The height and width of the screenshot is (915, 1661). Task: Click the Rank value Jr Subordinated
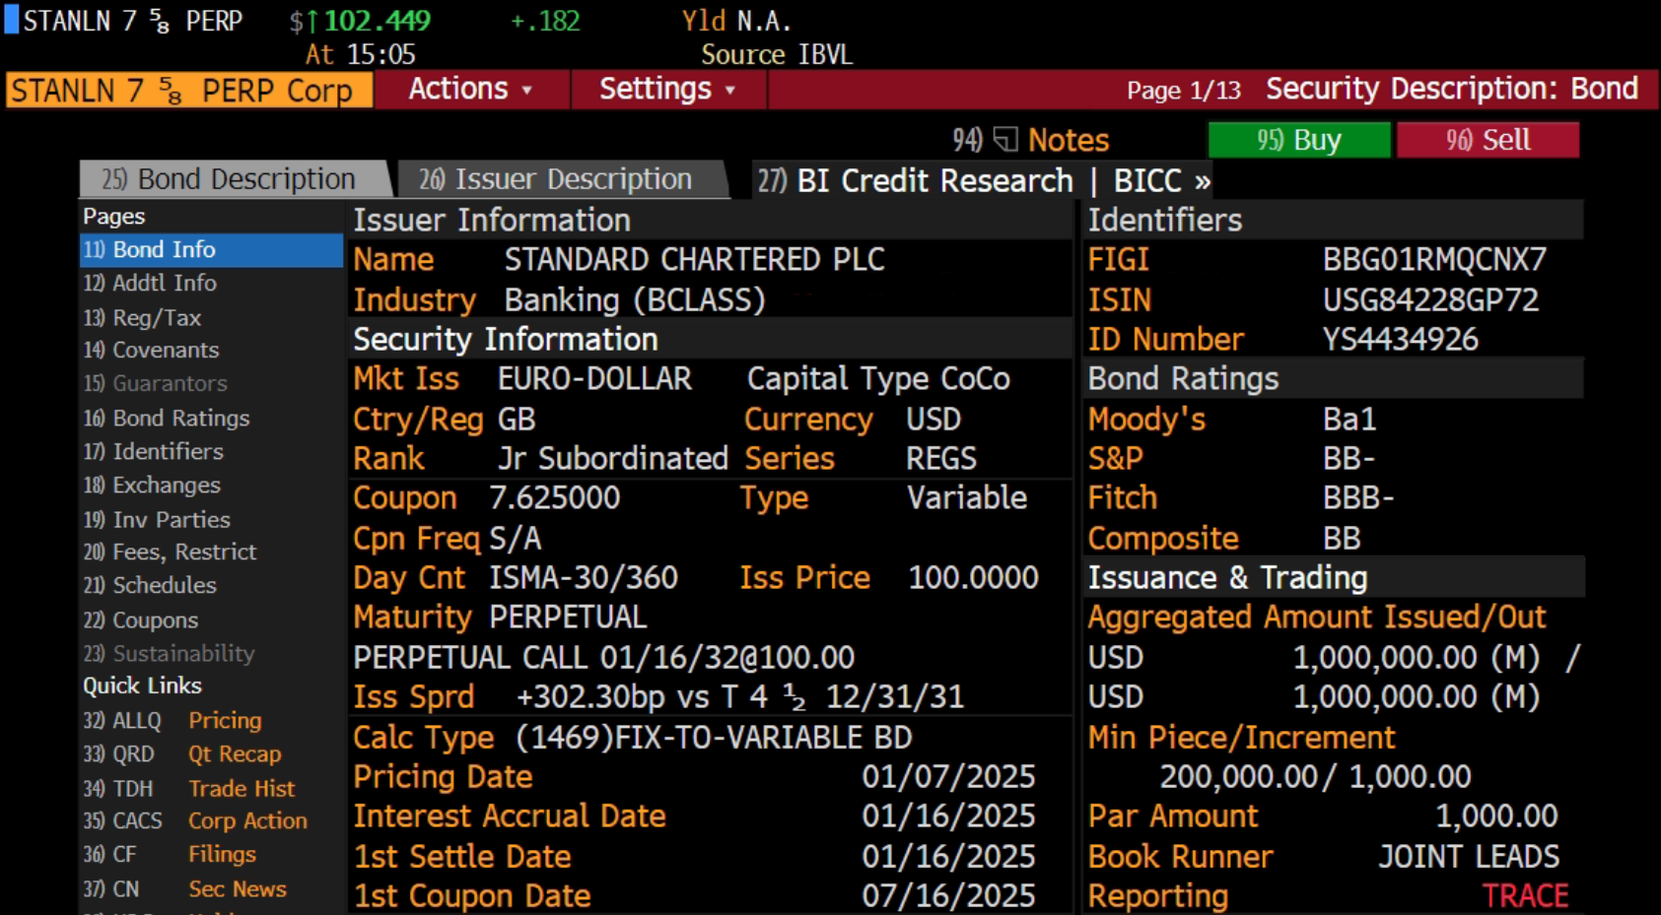point(612,458)
